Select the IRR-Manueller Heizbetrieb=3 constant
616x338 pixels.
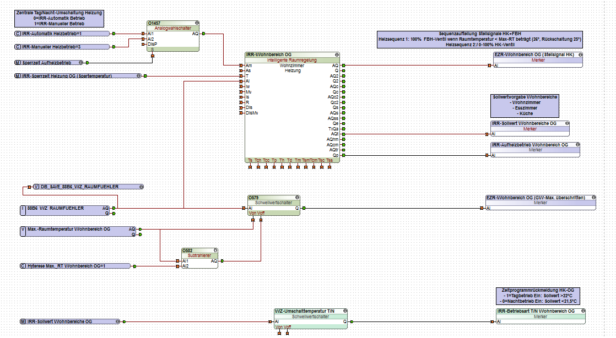coord(62,47)
